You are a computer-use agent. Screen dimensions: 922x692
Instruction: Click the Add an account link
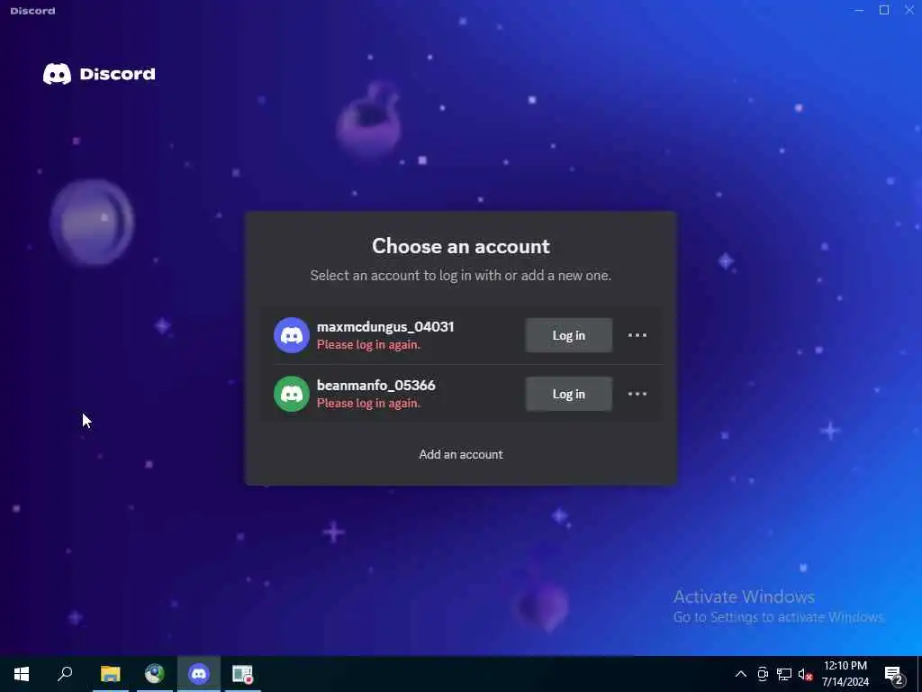click(x=461, y=454)
